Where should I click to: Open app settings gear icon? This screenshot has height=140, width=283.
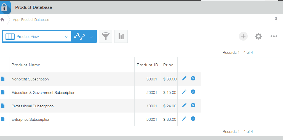(x=258, y=36)
